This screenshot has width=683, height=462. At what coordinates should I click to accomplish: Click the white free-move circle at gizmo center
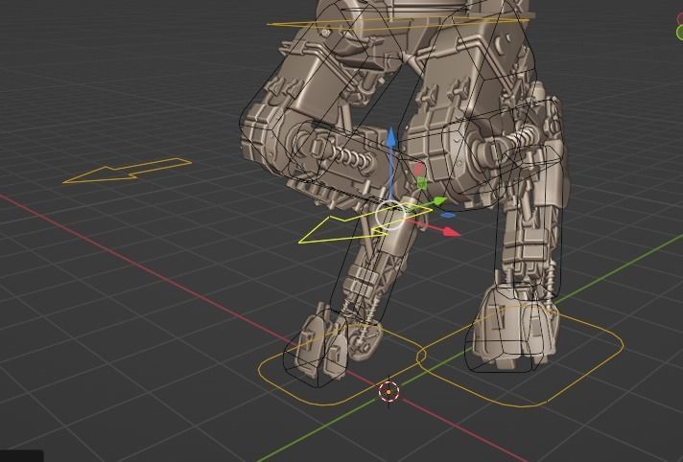coord(390,215)
